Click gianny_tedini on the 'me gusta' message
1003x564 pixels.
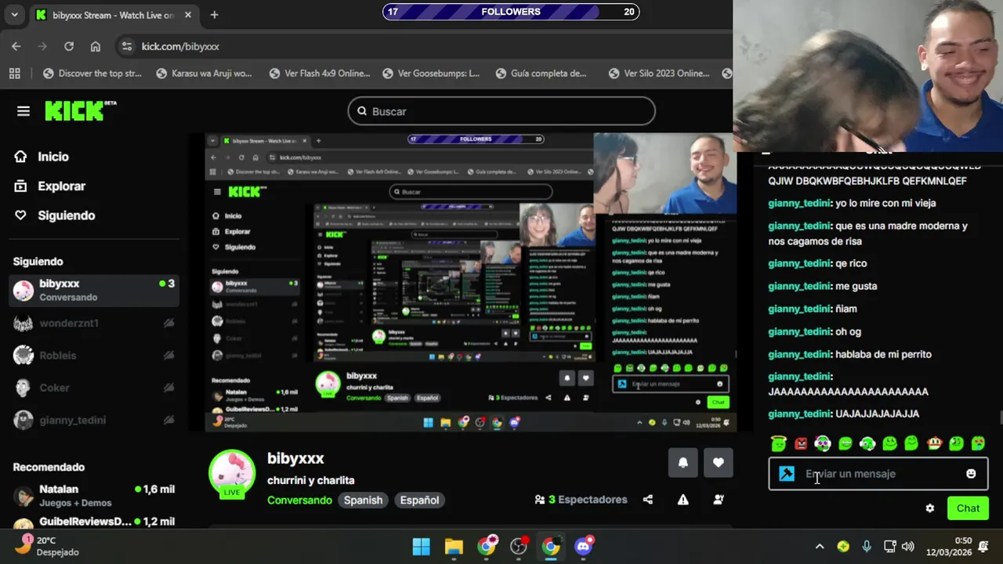(x=798, y=286)
